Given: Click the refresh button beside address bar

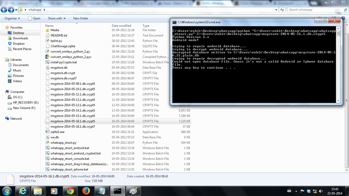Looking at the screenshot, I should pos(282,10).
